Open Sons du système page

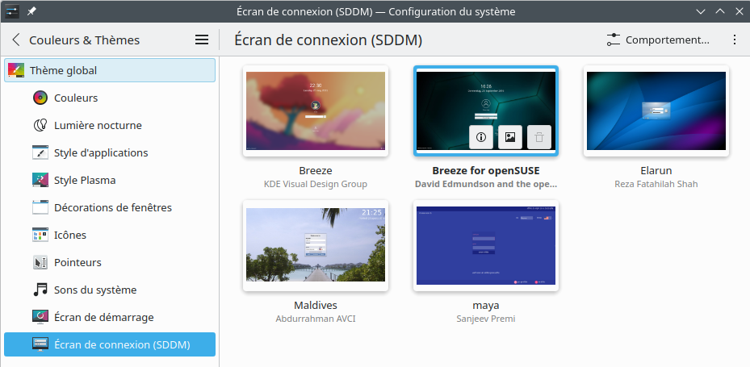pos(110,290)
